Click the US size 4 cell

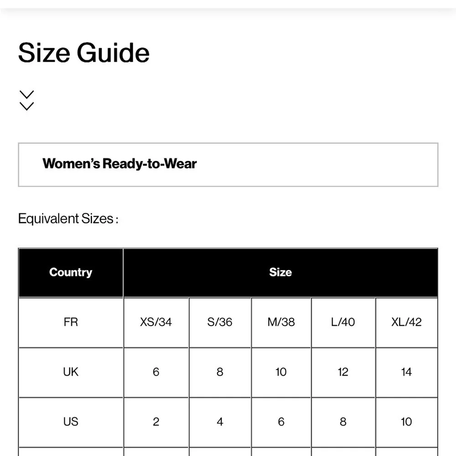click(220, 422)
